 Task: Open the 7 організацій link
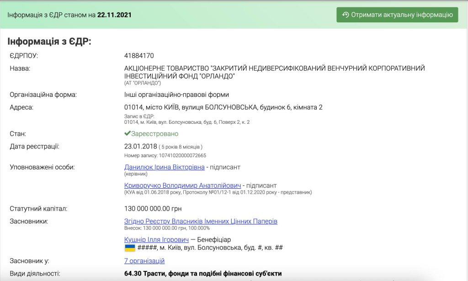click(144, 261)
